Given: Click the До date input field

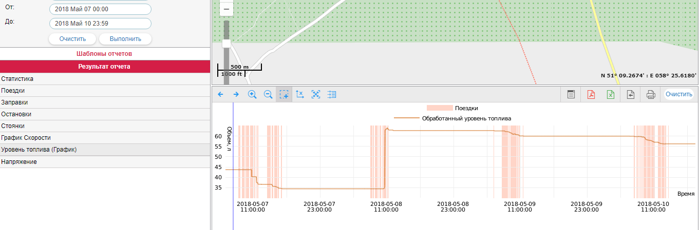Looking at the screenshot, I should click(100, 24).
